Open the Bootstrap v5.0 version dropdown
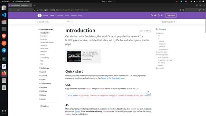The image size is (206, 116). [168, 22]
